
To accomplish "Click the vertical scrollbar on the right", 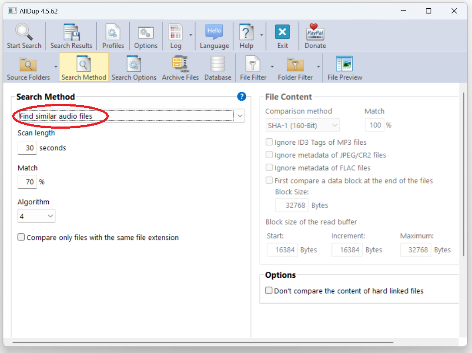I will point(464,175).
